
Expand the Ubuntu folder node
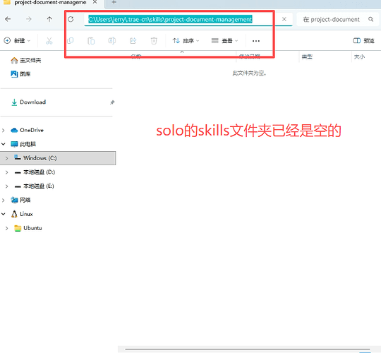[7, 228]
